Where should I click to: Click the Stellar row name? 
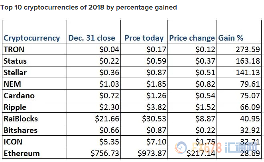click(x=15, y=73)
